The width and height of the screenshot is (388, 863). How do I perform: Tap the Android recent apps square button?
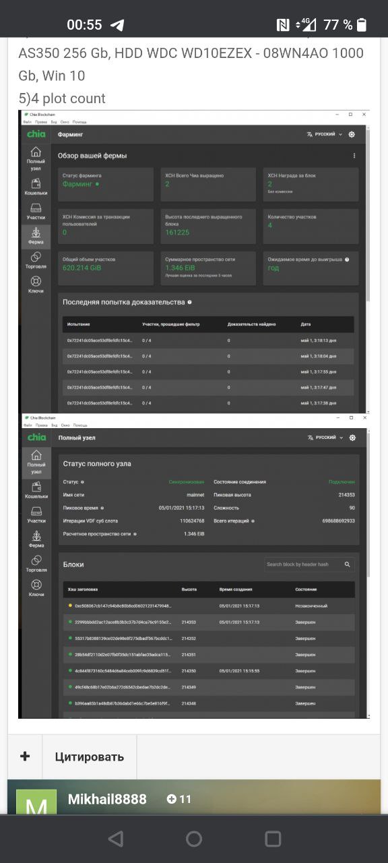coord(273,839)
